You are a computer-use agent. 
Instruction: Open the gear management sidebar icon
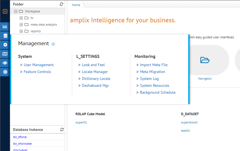[5, 45]
